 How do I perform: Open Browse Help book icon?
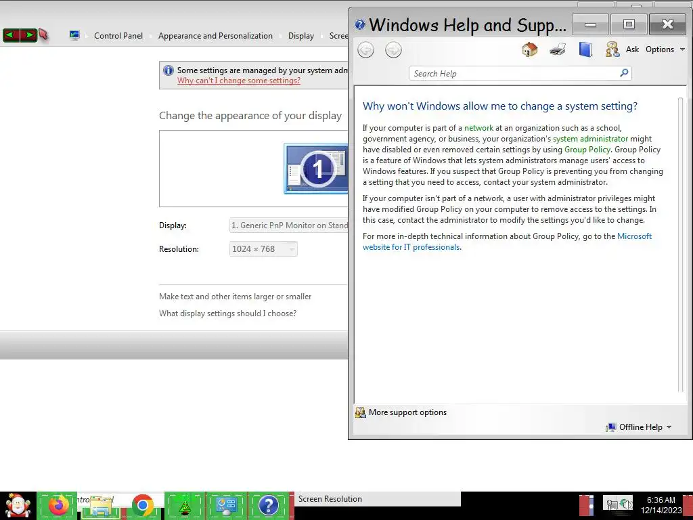[x=585, y=49]
